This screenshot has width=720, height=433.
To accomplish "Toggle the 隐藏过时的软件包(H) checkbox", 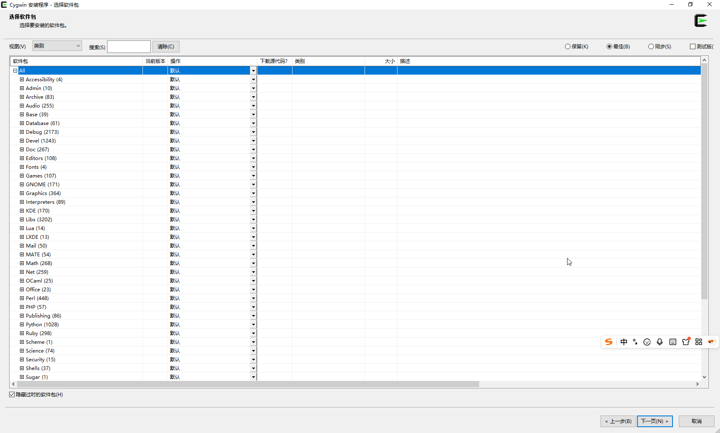I will [12, 395].
